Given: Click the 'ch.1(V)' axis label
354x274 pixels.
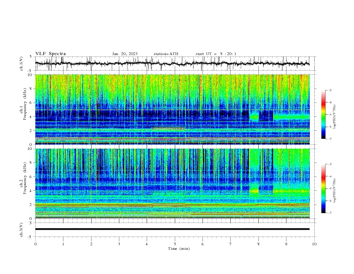Looking at the screenshot, I should pos(21,64).
